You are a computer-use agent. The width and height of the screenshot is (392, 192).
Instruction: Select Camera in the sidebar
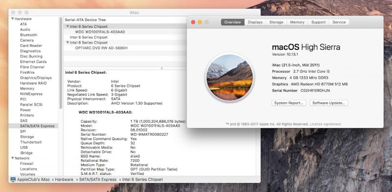pos(27,40)
